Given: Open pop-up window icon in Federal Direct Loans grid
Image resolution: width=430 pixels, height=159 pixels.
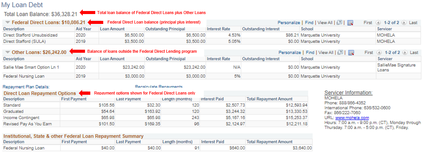Looking at the screenshot, I should 340,23.
